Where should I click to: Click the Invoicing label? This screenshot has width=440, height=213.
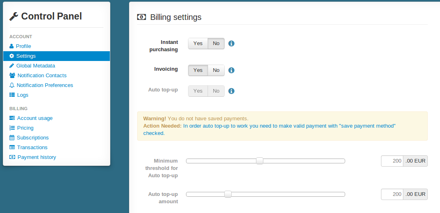tap(166, 69)
